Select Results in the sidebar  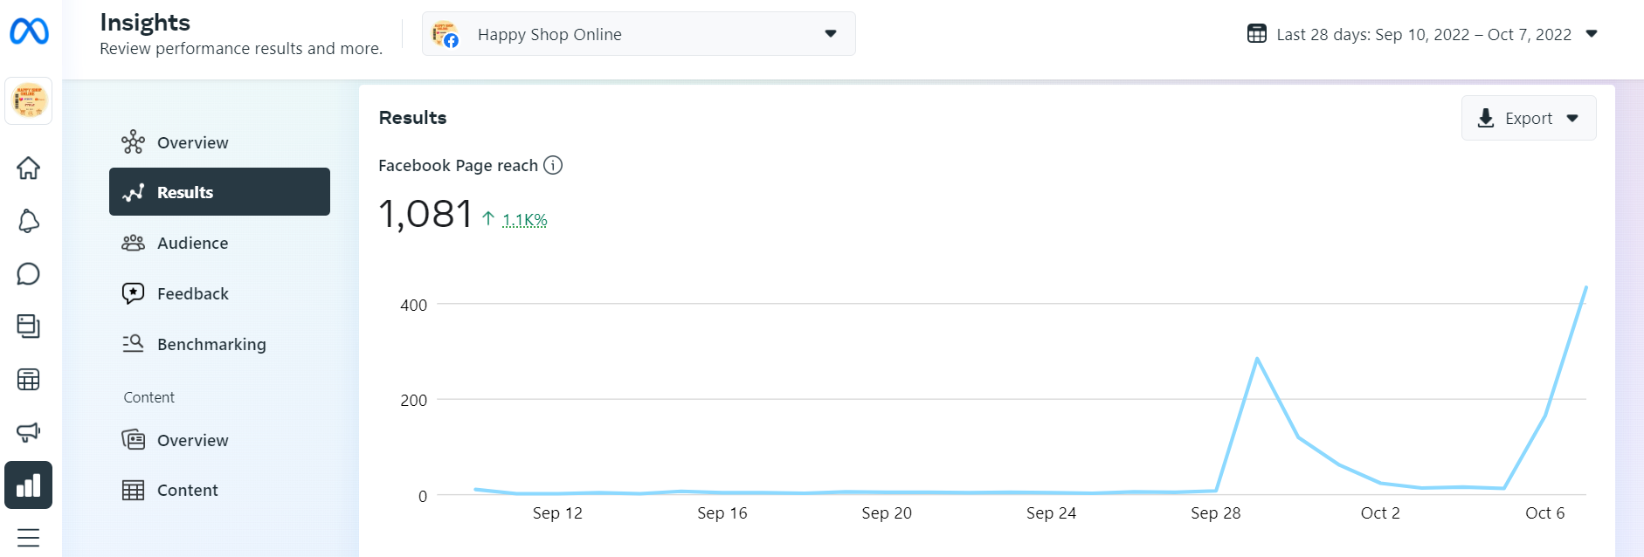click(219, 192)
